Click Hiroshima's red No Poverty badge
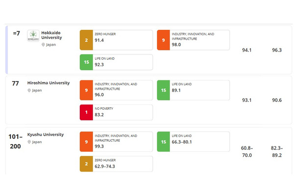Screen dimensions: 294x196 (86, 112)
